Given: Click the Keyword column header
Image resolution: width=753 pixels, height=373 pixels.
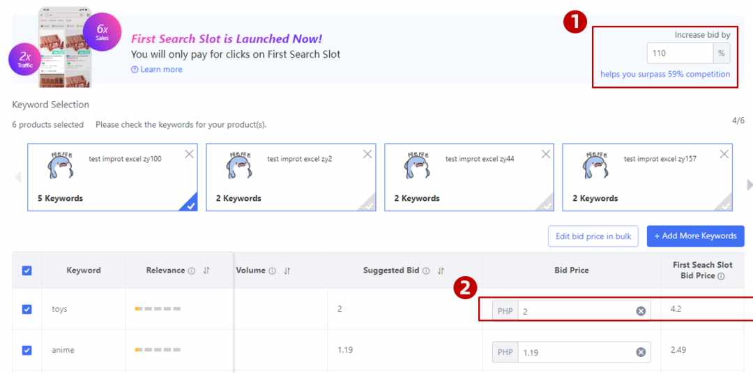Looking at the screenshot, I should [84, 271].
